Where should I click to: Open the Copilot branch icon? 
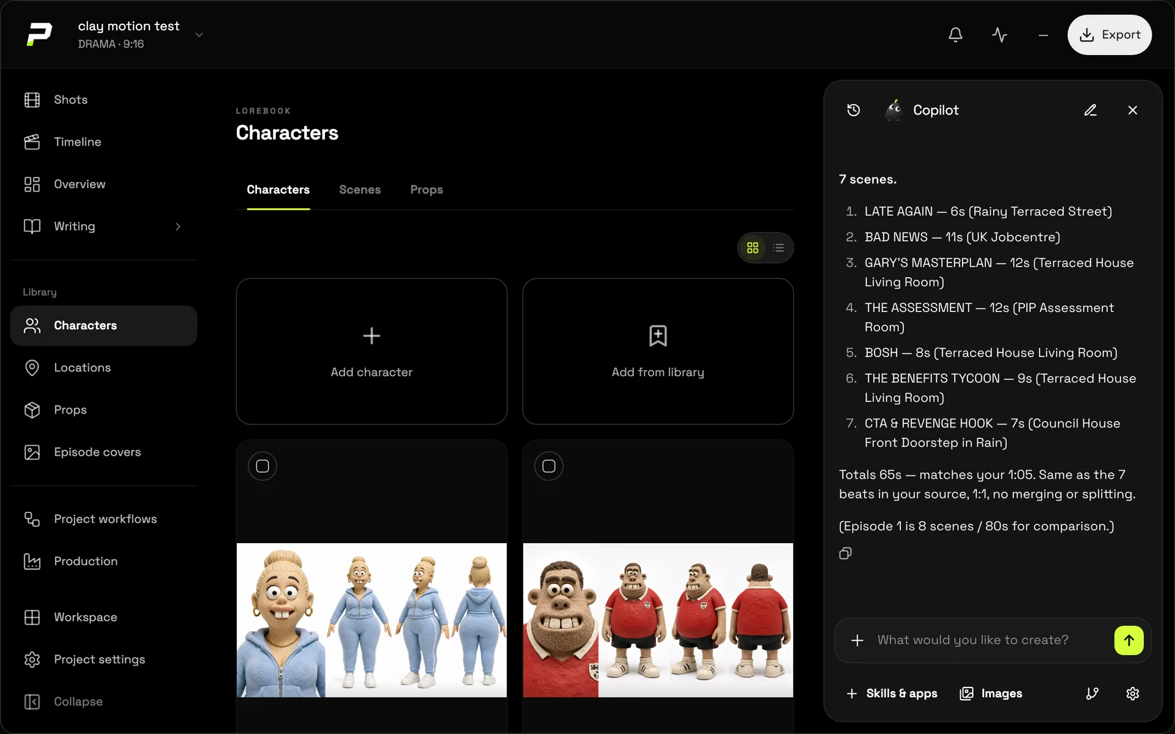[1092, 694]
